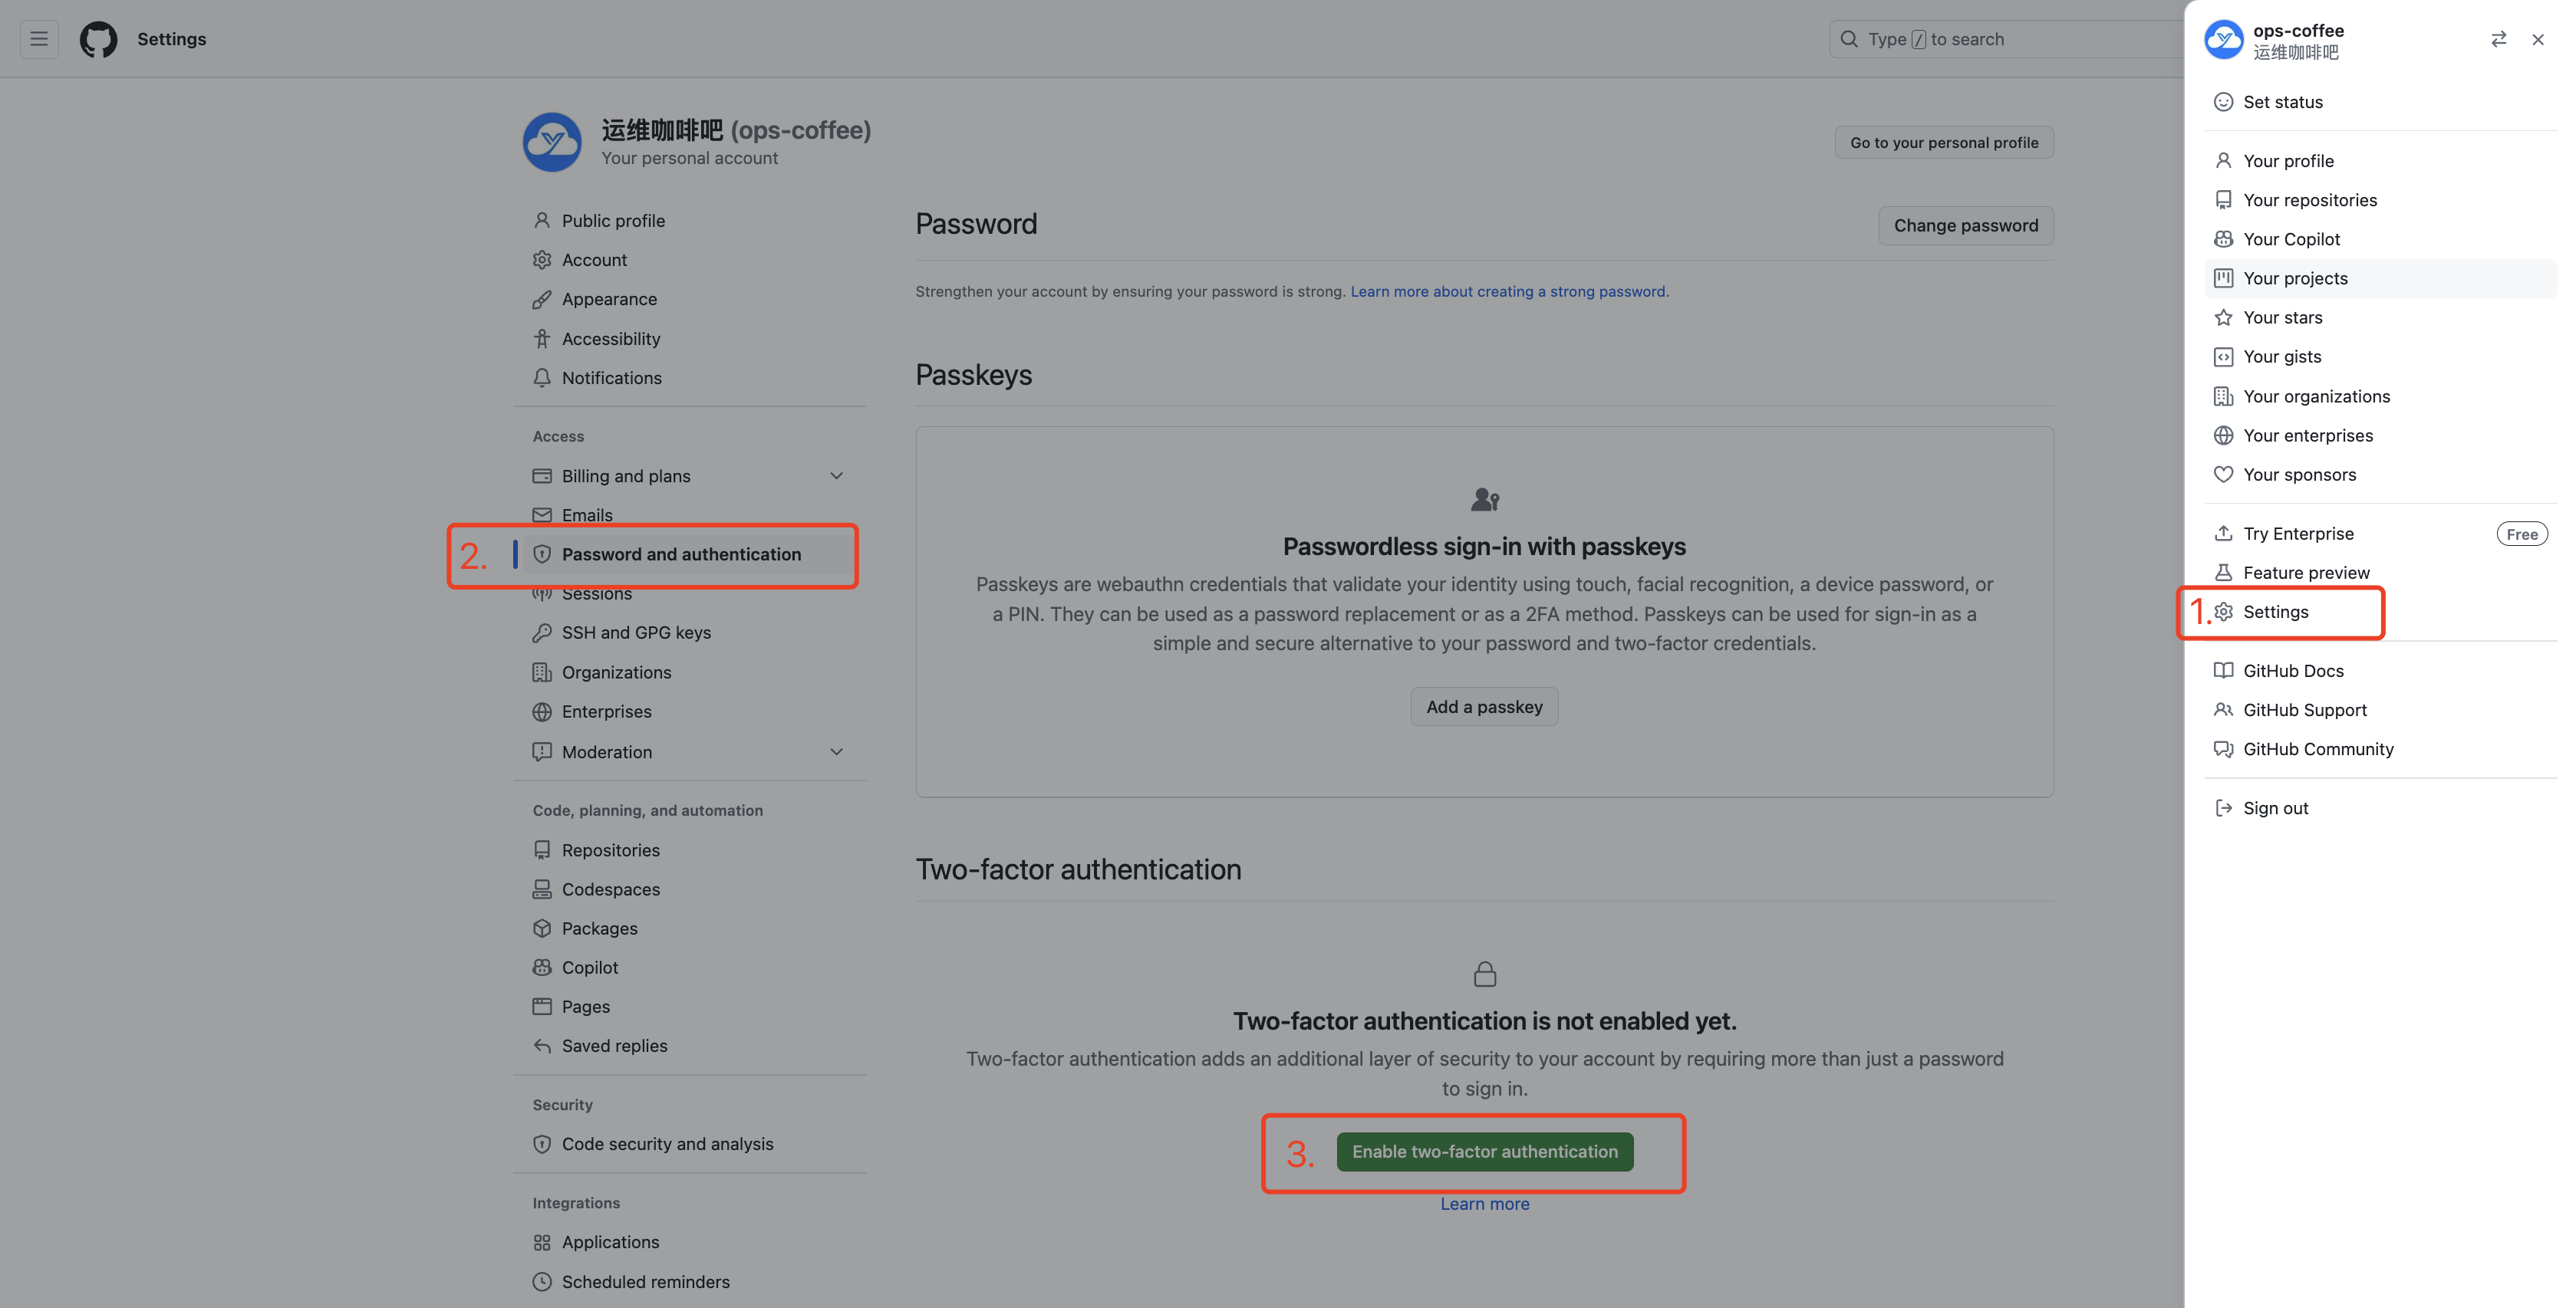This screenshot has width=2576, height=1308.
Task: Expand the Billing and plans section
Action: pos(836,475)
